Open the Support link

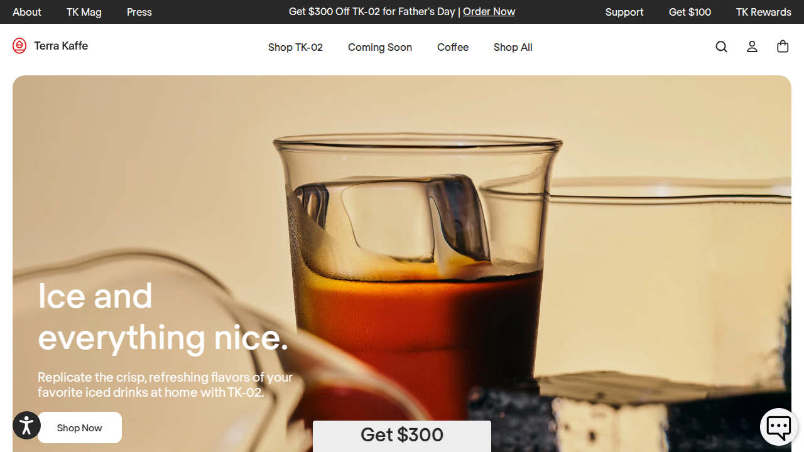pyautogui.click(x=624, y=12)
